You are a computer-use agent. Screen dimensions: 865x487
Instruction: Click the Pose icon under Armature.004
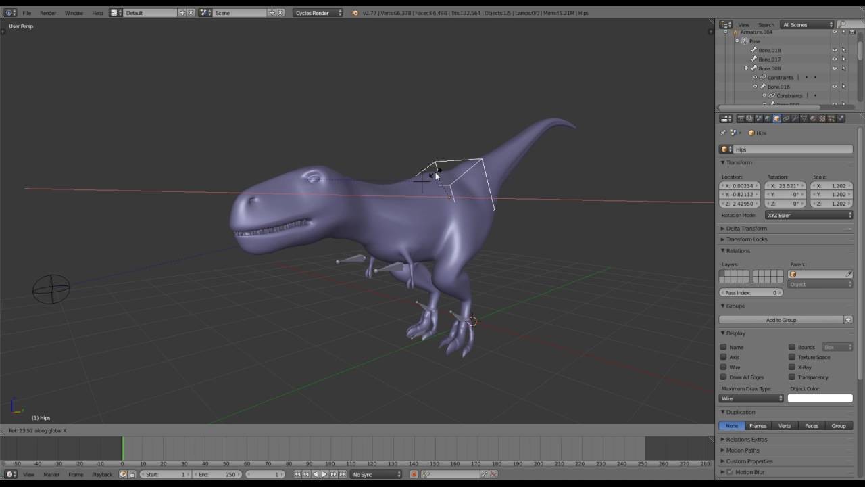745,41
